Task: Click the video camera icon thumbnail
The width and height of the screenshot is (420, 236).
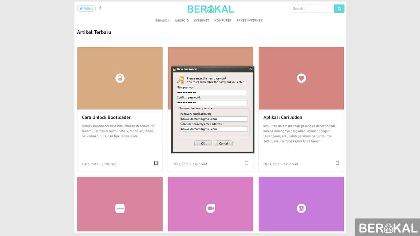Action: pos(211,208)
